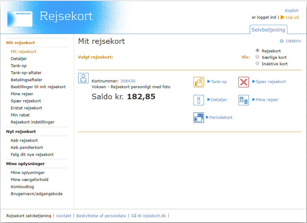Click the Udskriv printer icon
Screen dimensions: 307x223
(x=281, y=41)
